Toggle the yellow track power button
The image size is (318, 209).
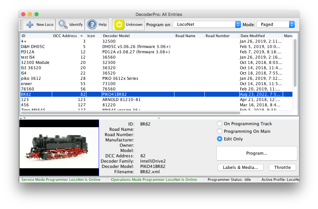119,25
